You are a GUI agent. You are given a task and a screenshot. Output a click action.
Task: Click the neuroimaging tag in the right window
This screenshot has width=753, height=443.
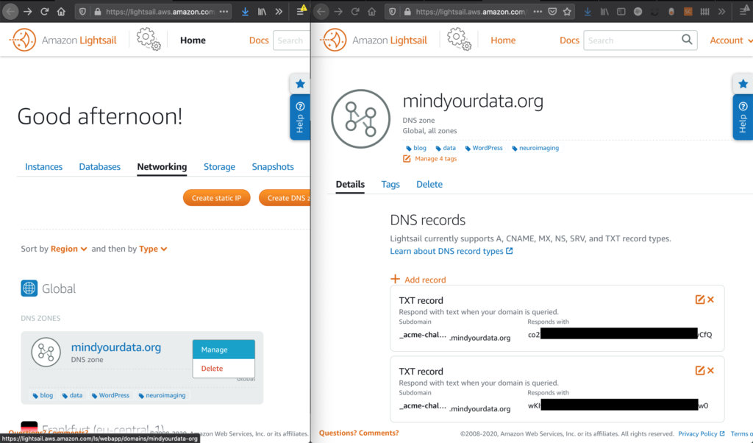pos(535,148)
